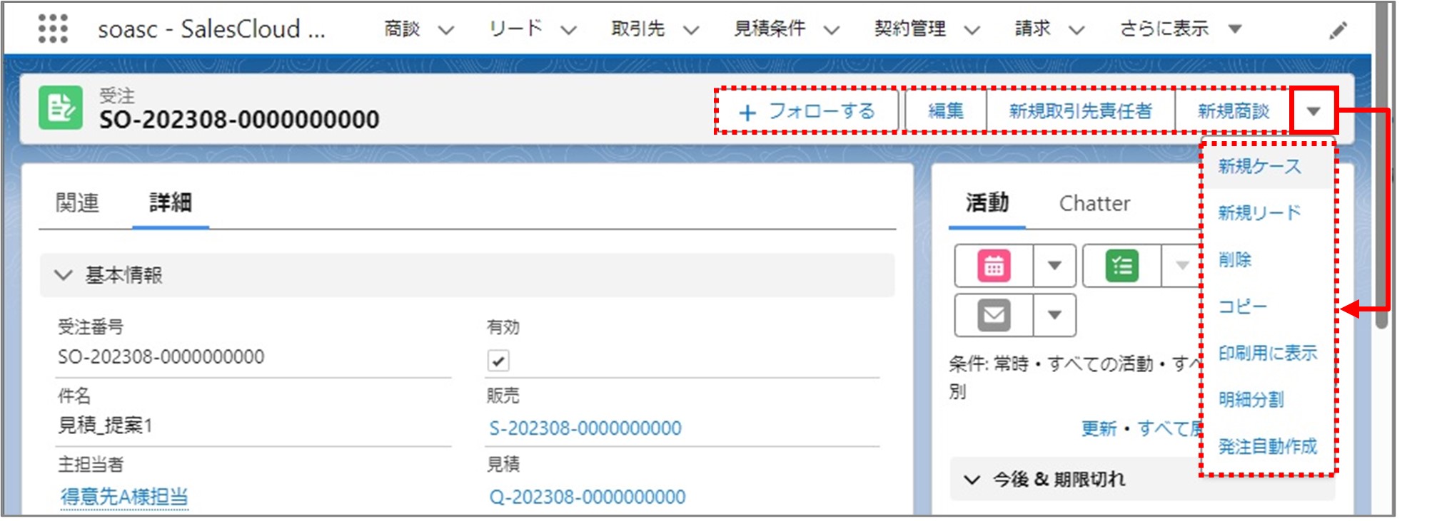Screen dimensions: 1447x521
Task: Click the 受注番号 field value
Action: pos(161,356)
